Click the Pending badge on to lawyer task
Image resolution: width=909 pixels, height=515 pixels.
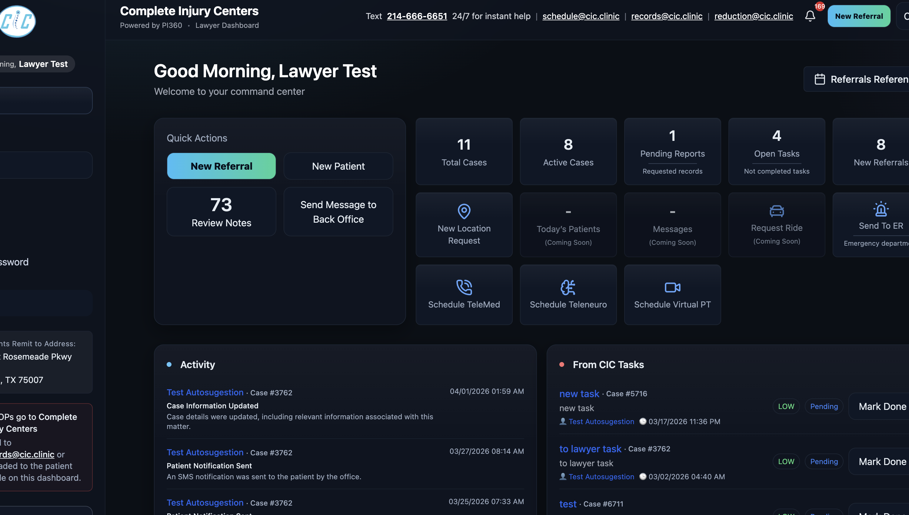824,461
